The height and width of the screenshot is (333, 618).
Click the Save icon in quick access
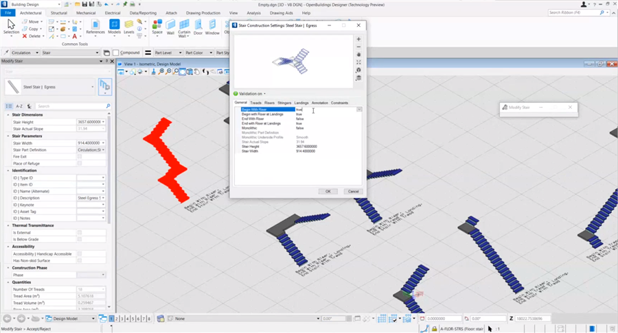click(x=84, y=4)
